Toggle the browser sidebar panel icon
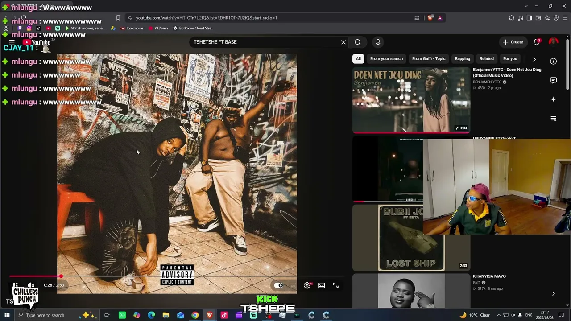571x321 pixels. click(529, 18)
